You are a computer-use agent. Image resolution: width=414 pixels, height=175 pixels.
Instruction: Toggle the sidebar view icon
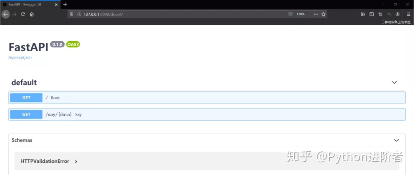pos(372,14)
